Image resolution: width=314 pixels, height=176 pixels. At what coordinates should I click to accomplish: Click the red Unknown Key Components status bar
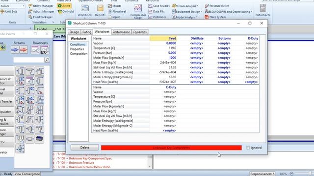click(171, 148)
